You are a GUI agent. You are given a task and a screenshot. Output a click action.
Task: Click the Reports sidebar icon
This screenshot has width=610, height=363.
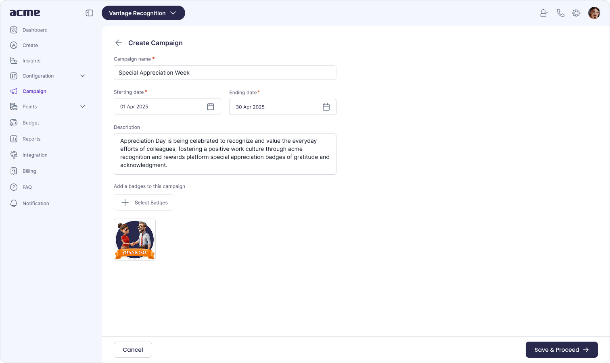[x=14, y=139]
